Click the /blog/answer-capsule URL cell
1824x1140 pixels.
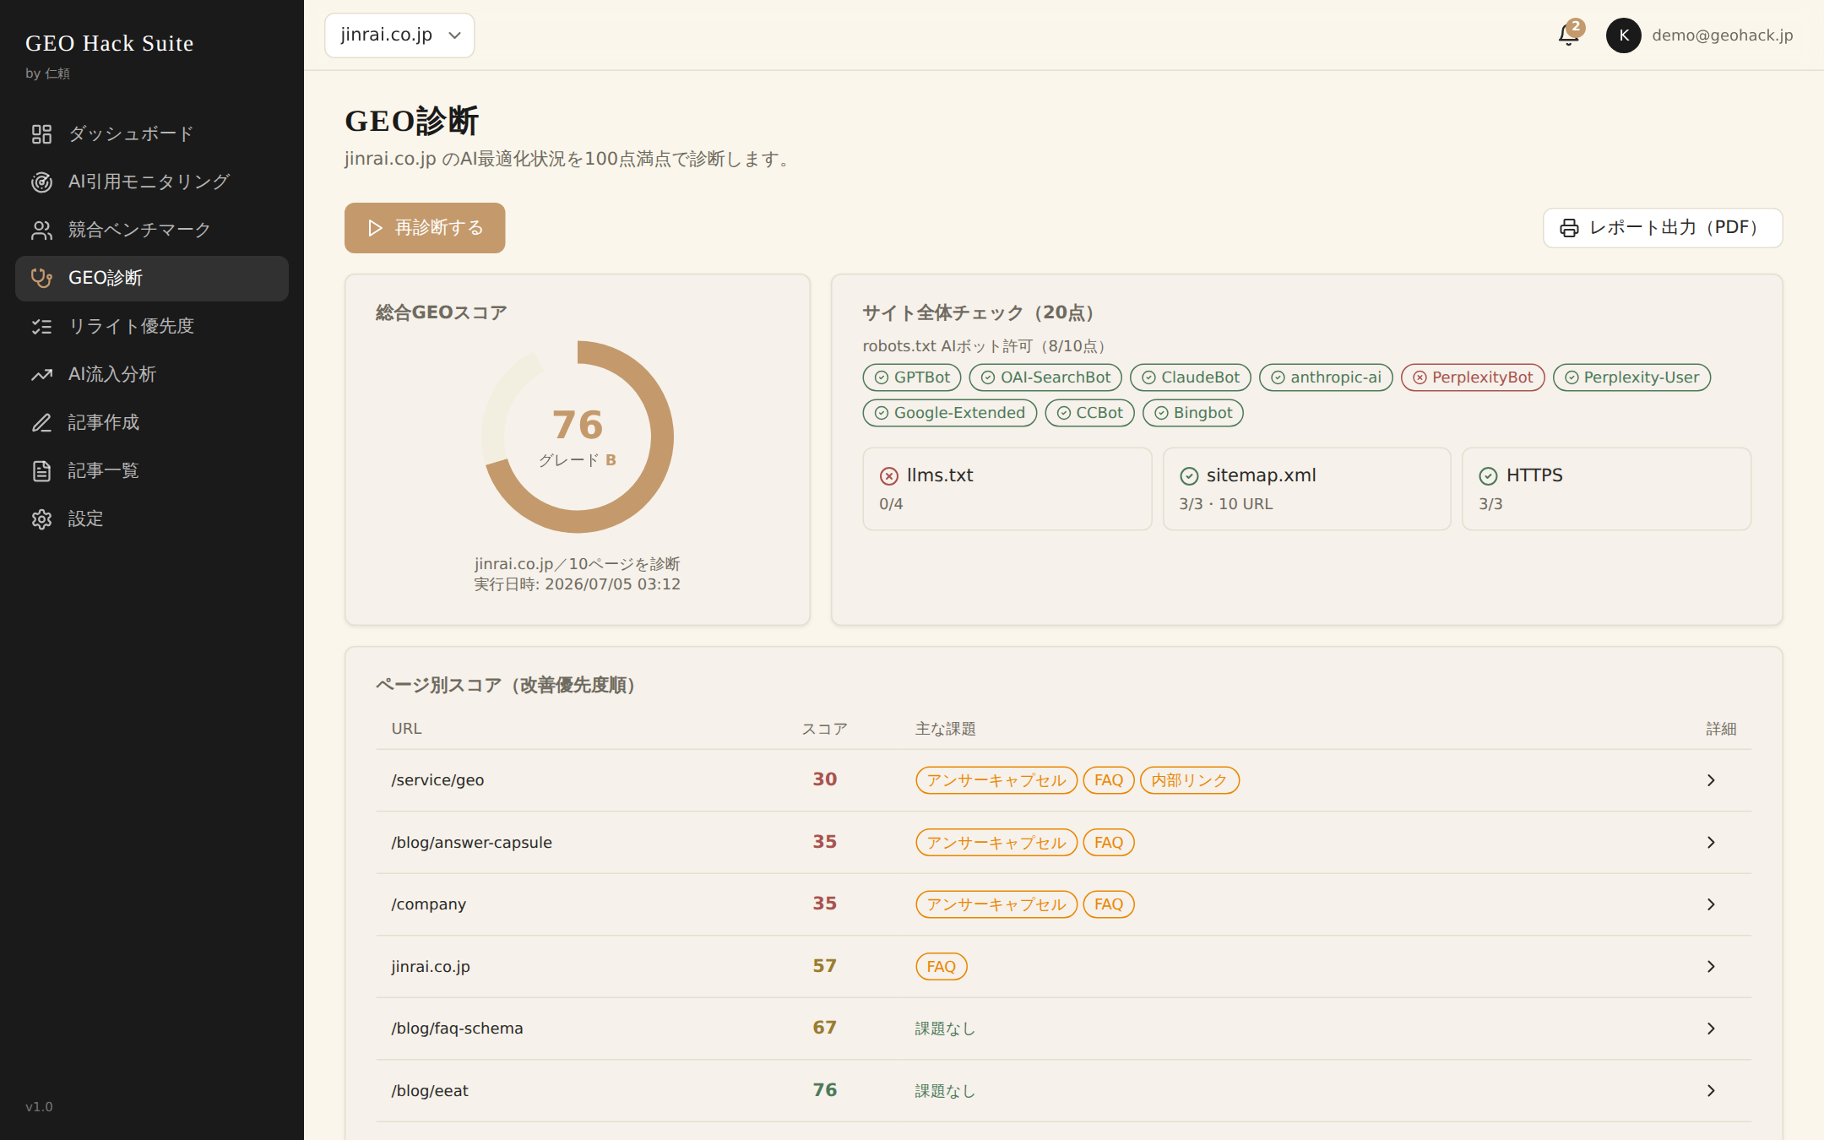pos(471,843)
